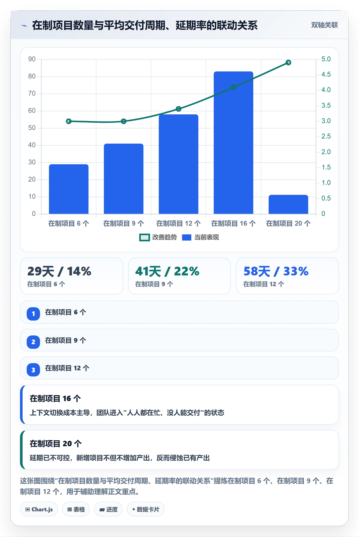This screenshot has width=359, height=537.
Task: Select the 数据卡片 tag
Action: (146, 509)
